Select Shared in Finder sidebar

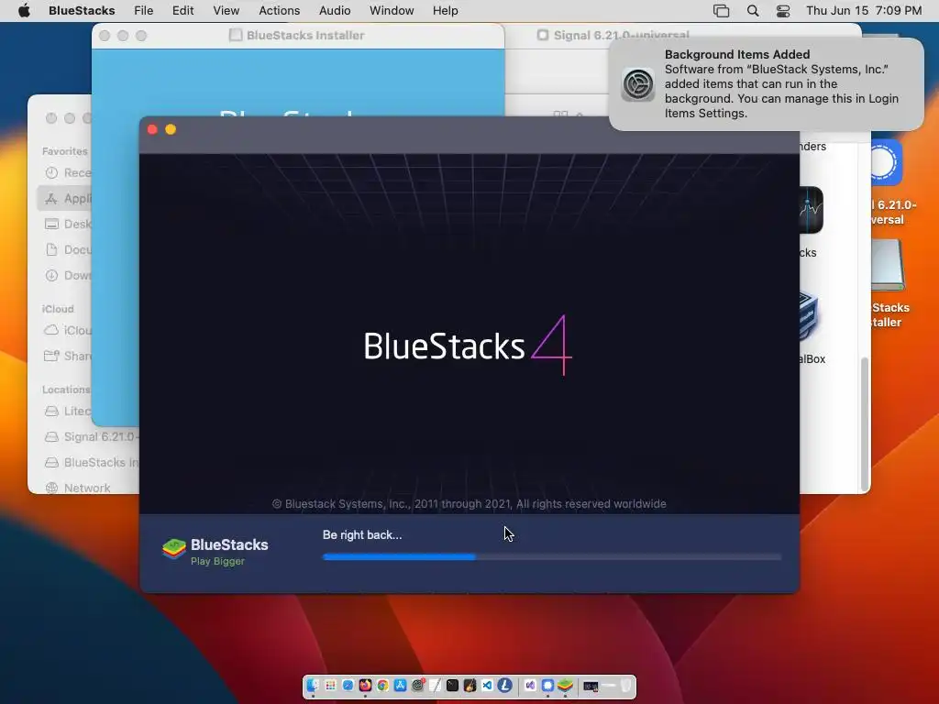[x=68, y=356]
